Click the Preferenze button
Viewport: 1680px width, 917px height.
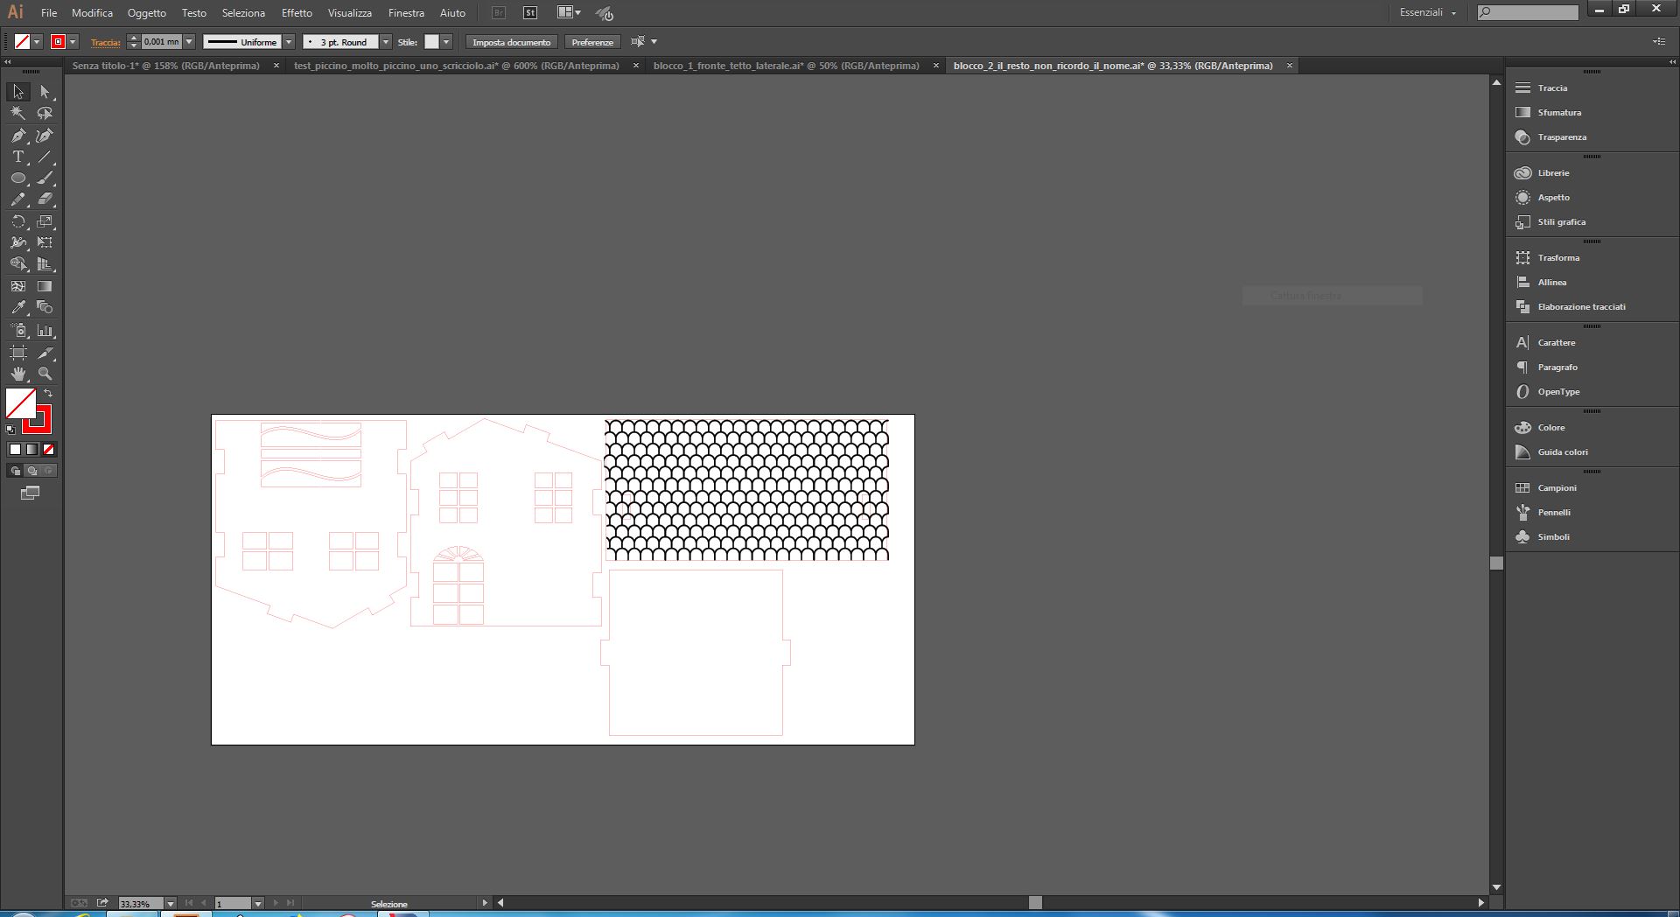(592, 42)
